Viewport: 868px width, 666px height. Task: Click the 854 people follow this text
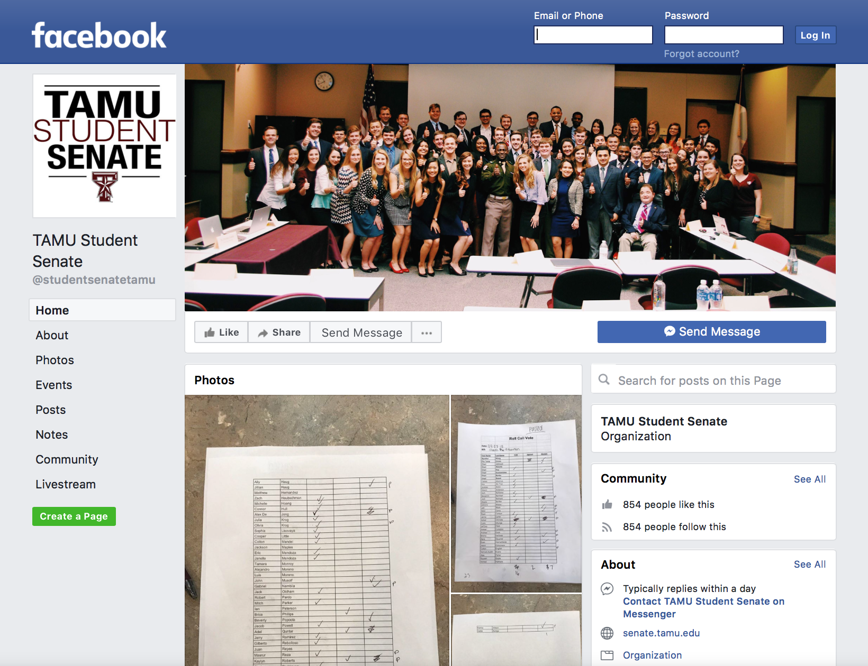[x=674, y=527]
